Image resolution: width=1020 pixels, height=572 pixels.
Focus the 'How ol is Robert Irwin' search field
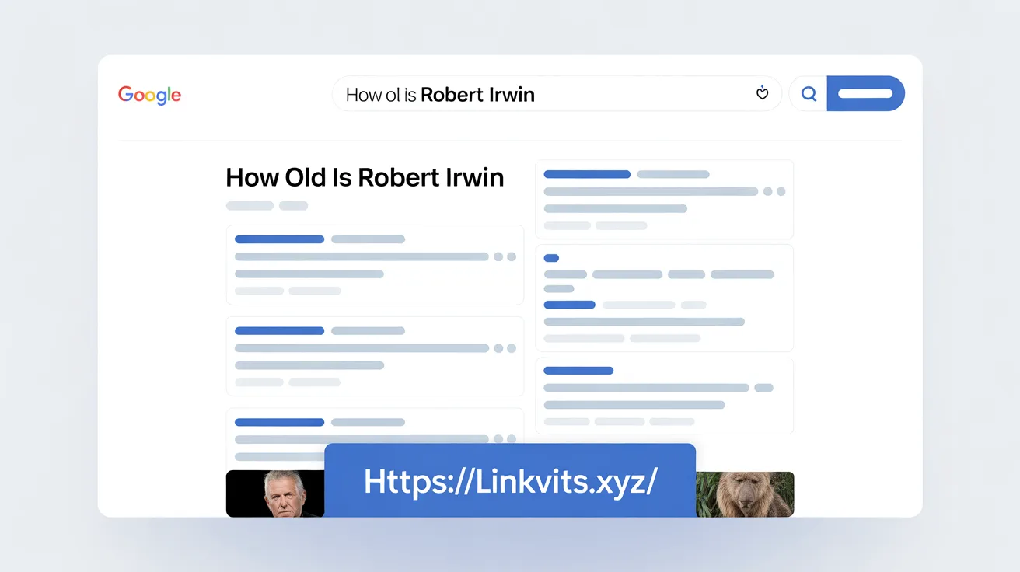557,94
